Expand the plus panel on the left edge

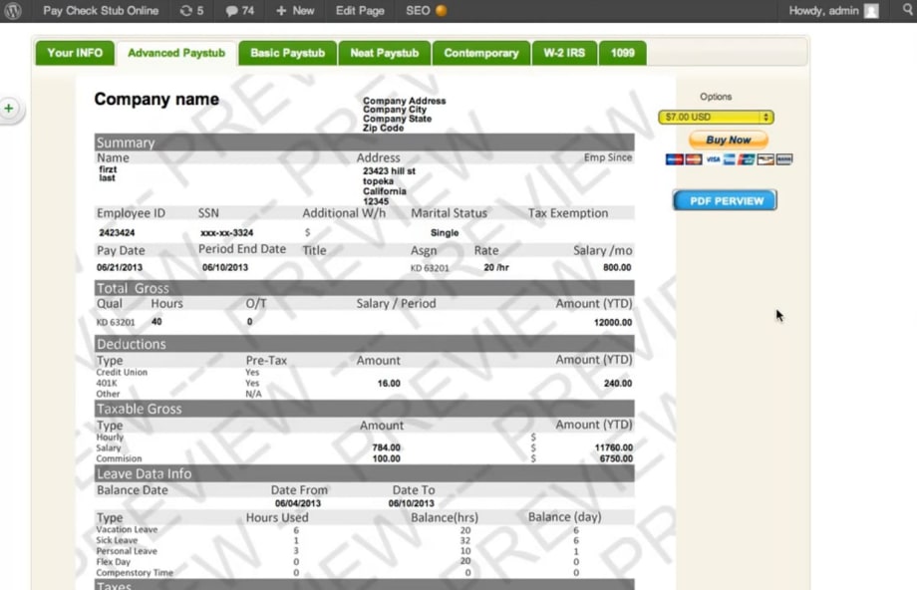coord(10,108)
